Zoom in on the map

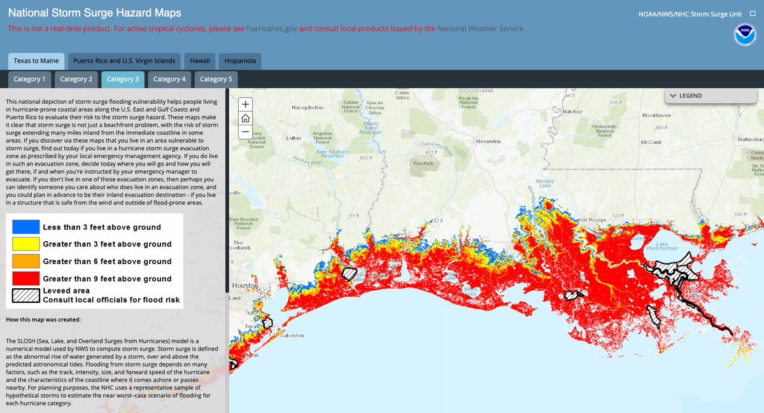tap(244, 104)
